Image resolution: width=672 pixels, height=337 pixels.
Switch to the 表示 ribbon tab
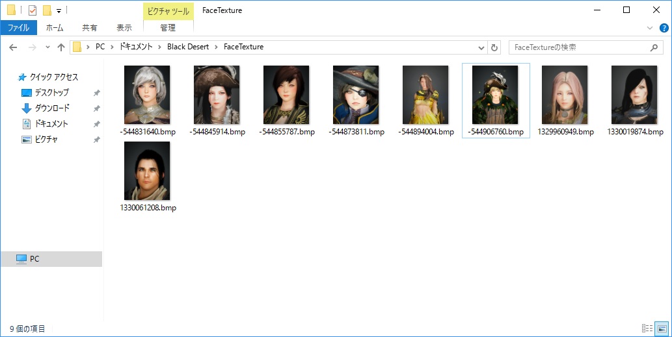[124, 28]
